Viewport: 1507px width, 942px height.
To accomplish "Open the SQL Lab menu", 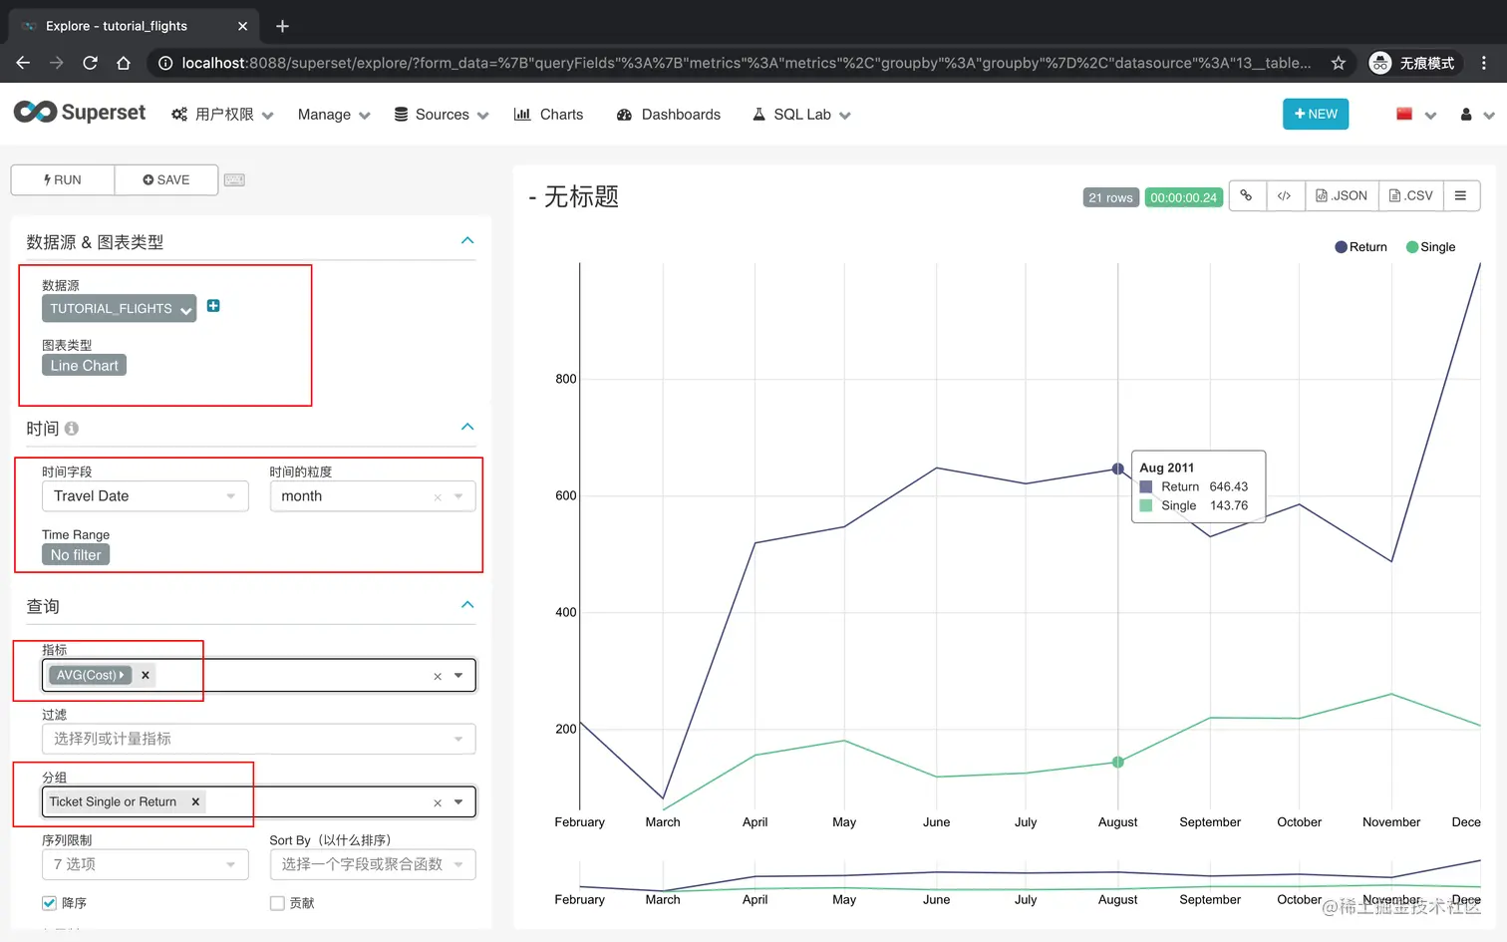I will (801, 115).
